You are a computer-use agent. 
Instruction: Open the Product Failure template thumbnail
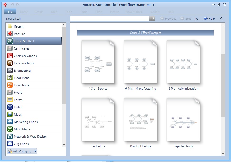point(141,120)
